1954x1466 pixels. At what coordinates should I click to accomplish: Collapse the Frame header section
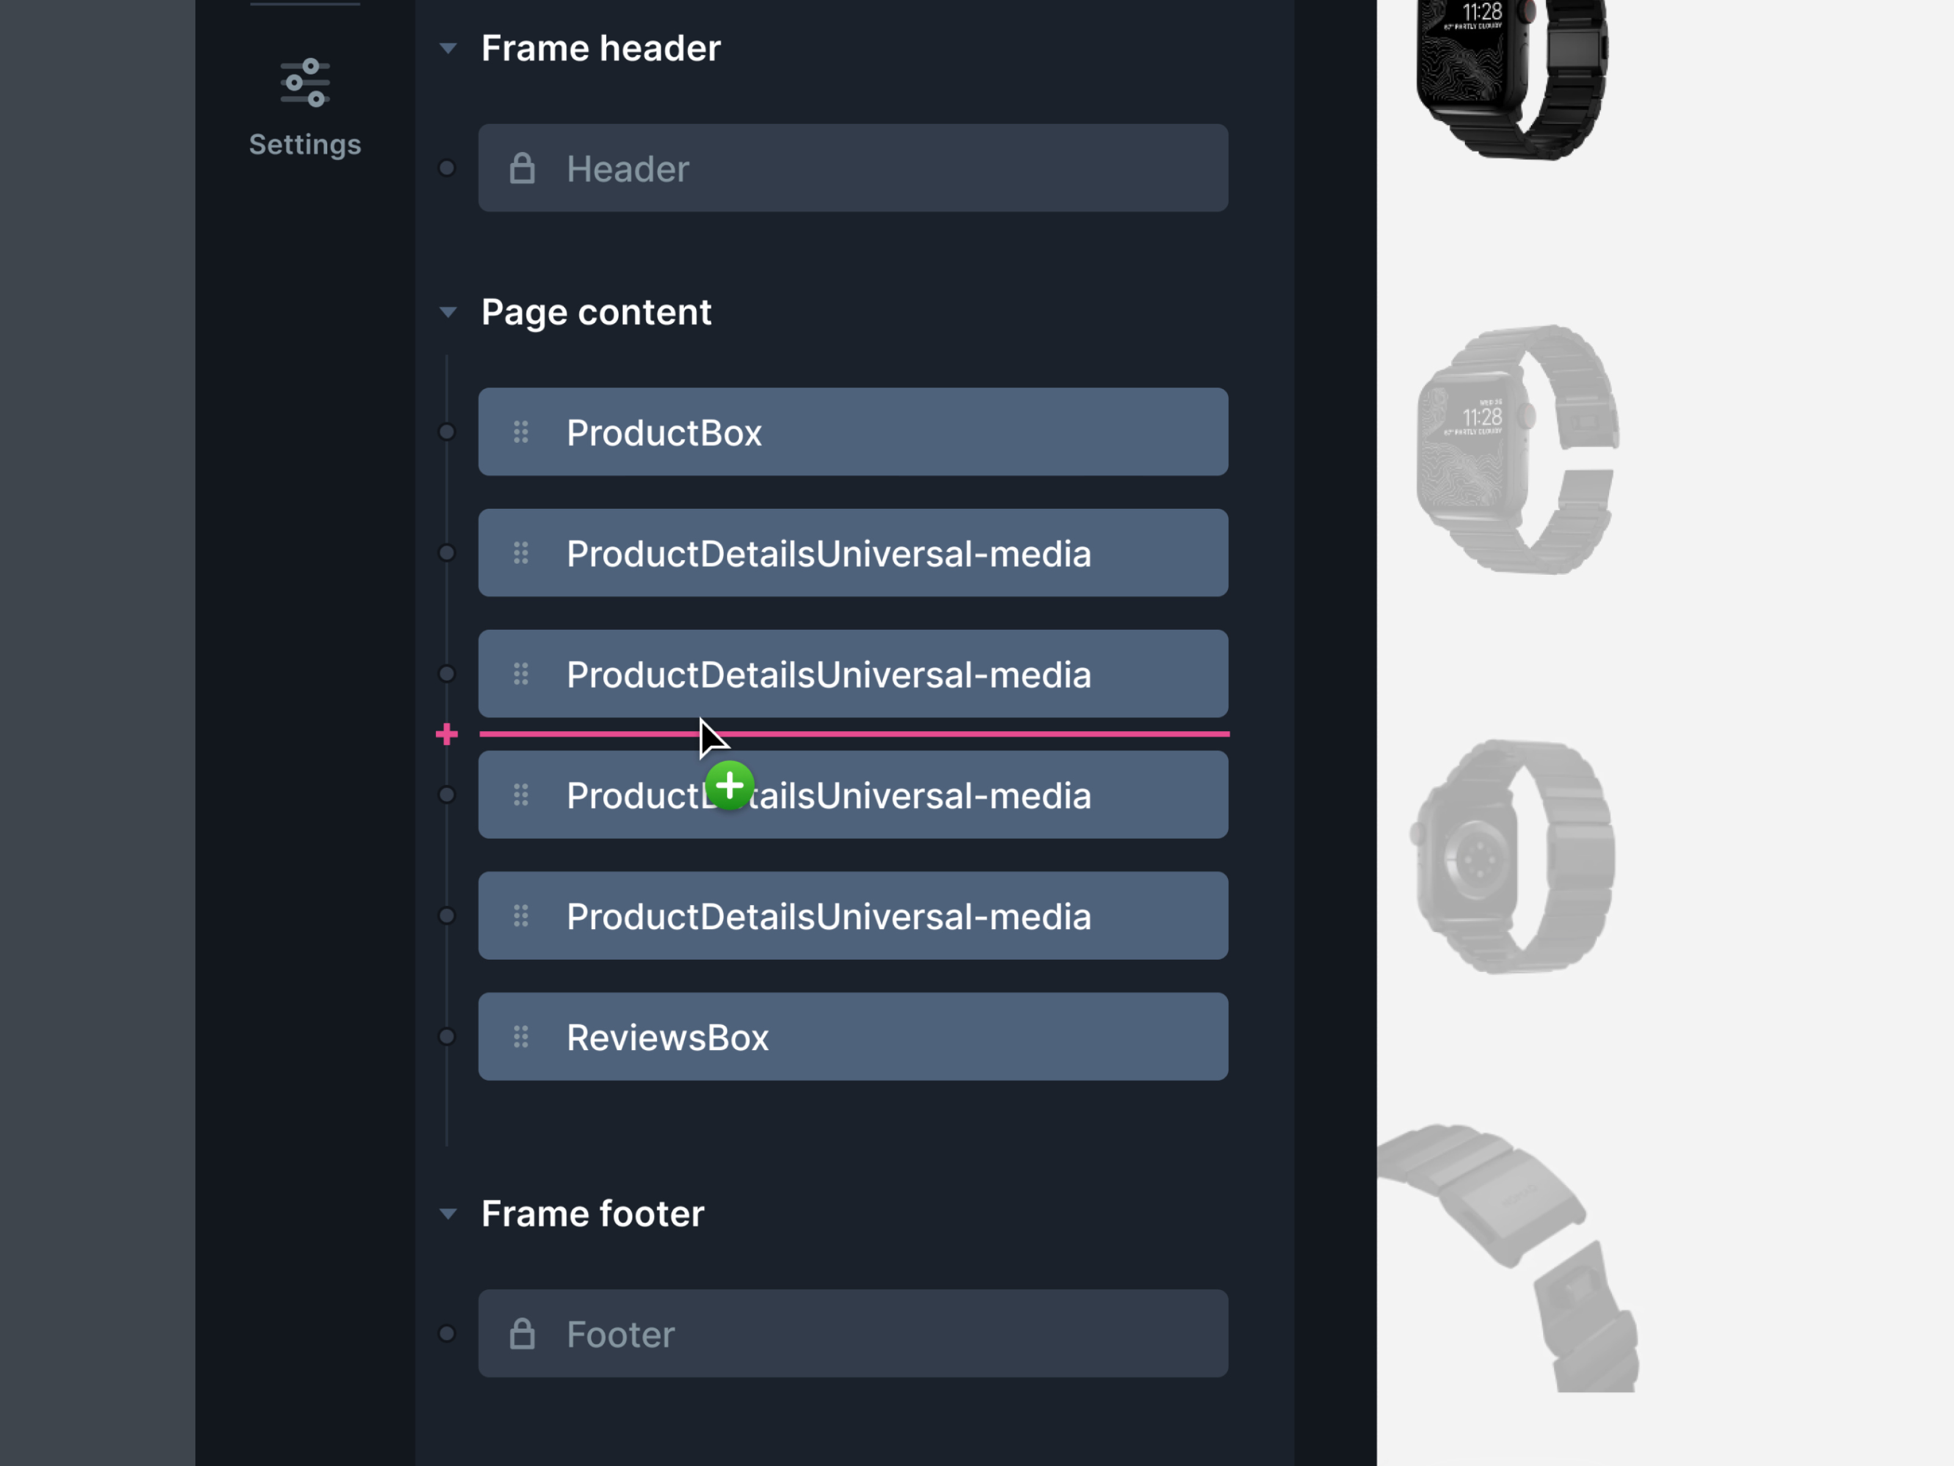click(x=449, y=49)
